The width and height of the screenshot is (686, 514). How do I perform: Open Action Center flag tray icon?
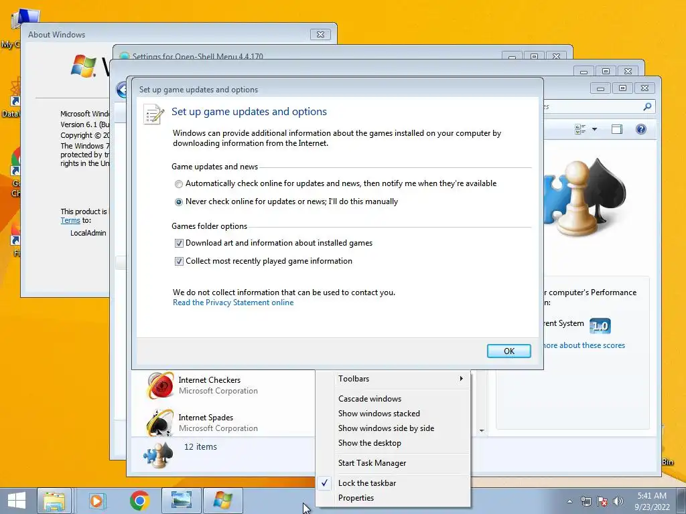(x=602, y=501)
